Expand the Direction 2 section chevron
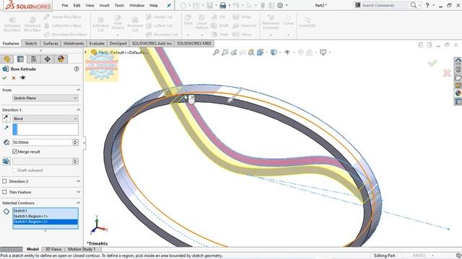 pos(79,181)
